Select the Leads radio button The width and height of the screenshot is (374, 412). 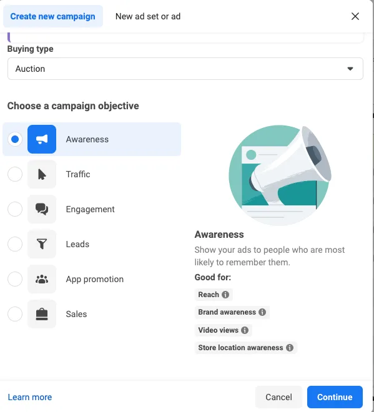tap(15, 244)
